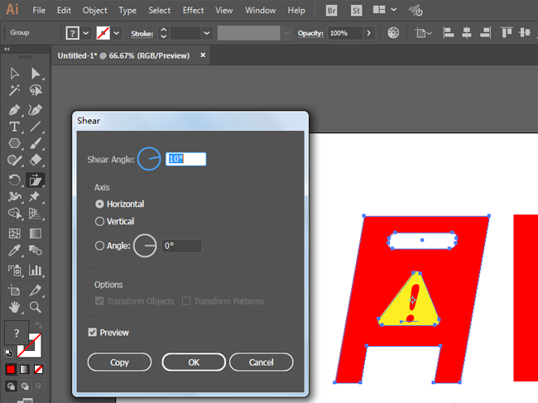The width and height of the screenshot is (538, 403).
Task: Activate the Type tool
Action: click(14, 127)
